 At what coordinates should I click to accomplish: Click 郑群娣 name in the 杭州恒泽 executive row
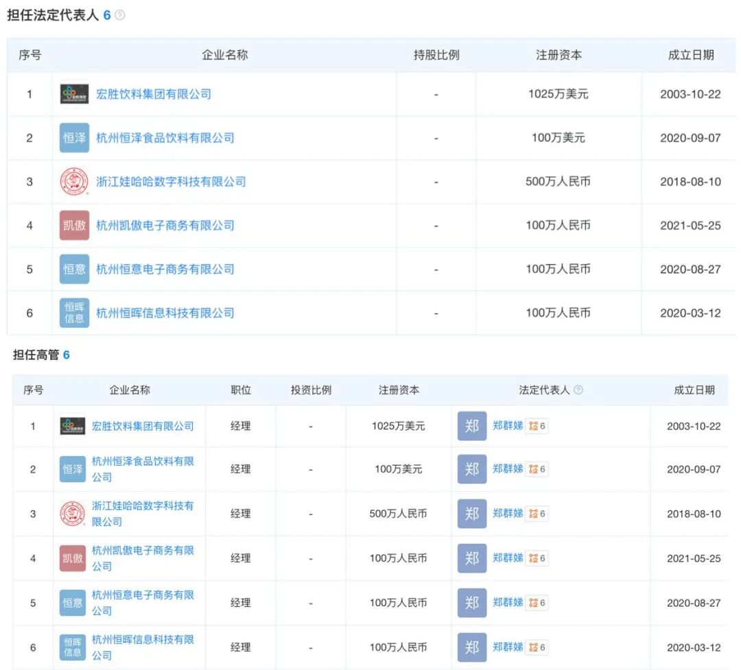point(508,468)
